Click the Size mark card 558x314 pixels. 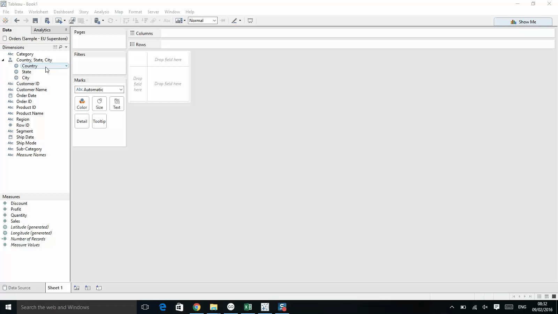tap(99, 104)
